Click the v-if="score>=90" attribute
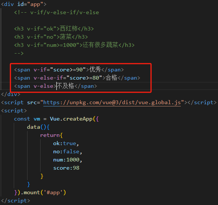The image size is (218, 205). [60, 70]
